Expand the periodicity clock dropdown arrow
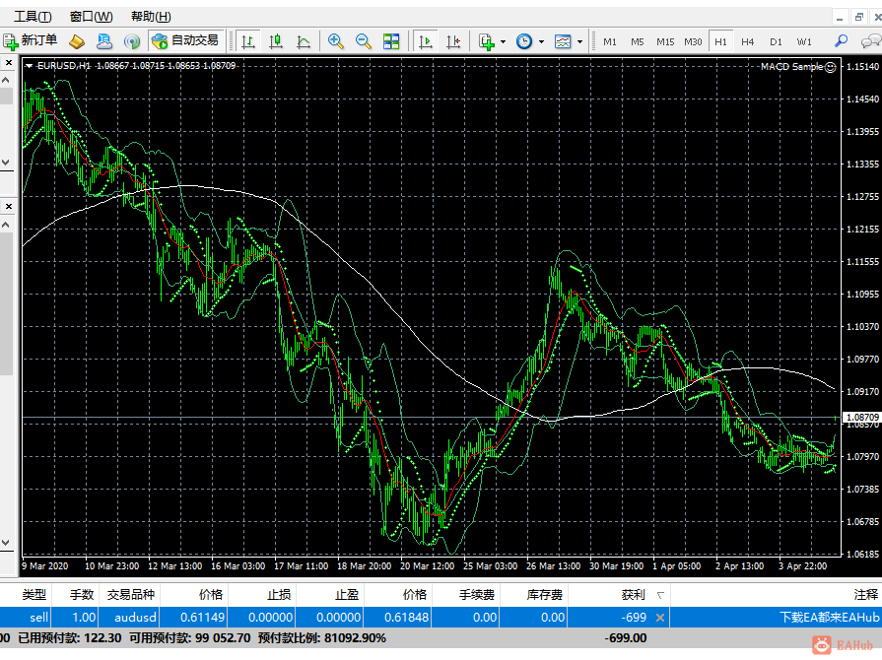The width and height of the screenshot is (882, 660). [x=540, y=42]
